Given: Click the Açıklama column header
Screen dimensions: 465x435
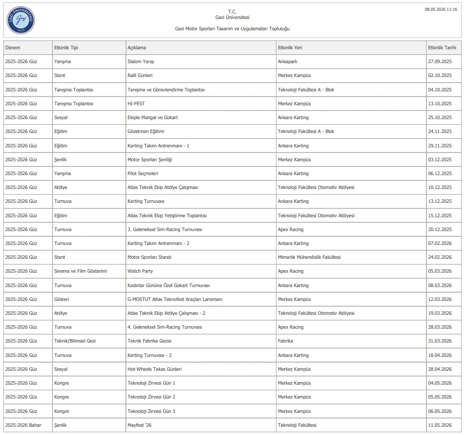Looking at the screenshot, I should tap(201, 48).
